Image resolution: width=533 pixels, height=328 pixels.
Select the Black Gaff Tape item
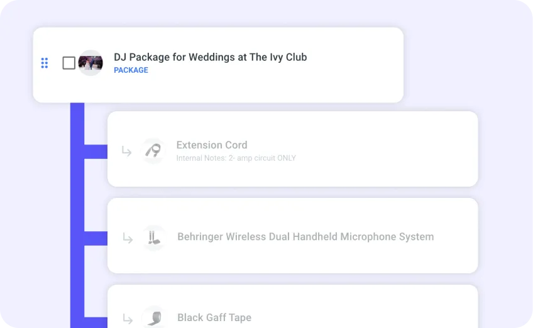(214, 317)
